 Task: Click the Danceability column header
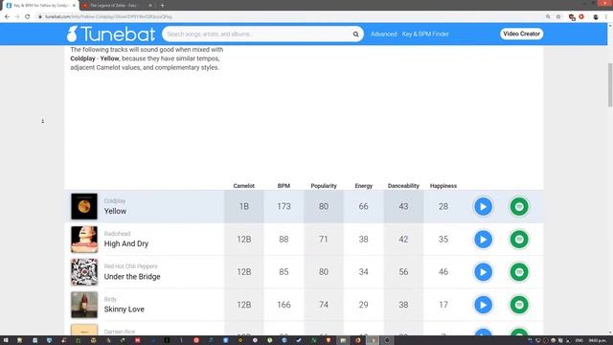403,186
